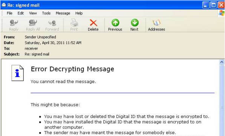The width and height of the screenshot is (225, 136).
Task: Delete the message with the red X
Action: click(x=93, y=23)
